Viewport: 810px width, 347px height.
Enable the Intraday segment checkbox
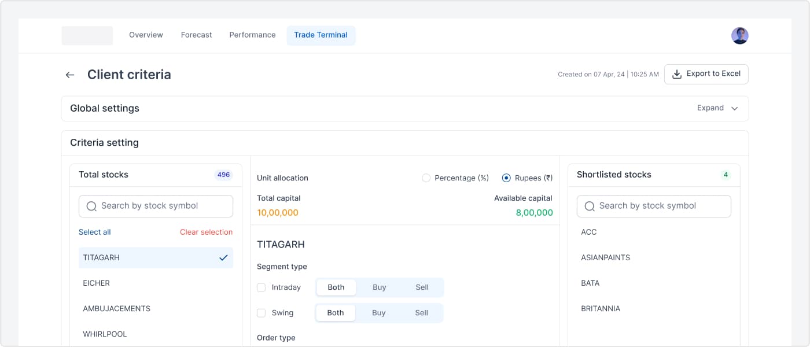pos(261,287)
